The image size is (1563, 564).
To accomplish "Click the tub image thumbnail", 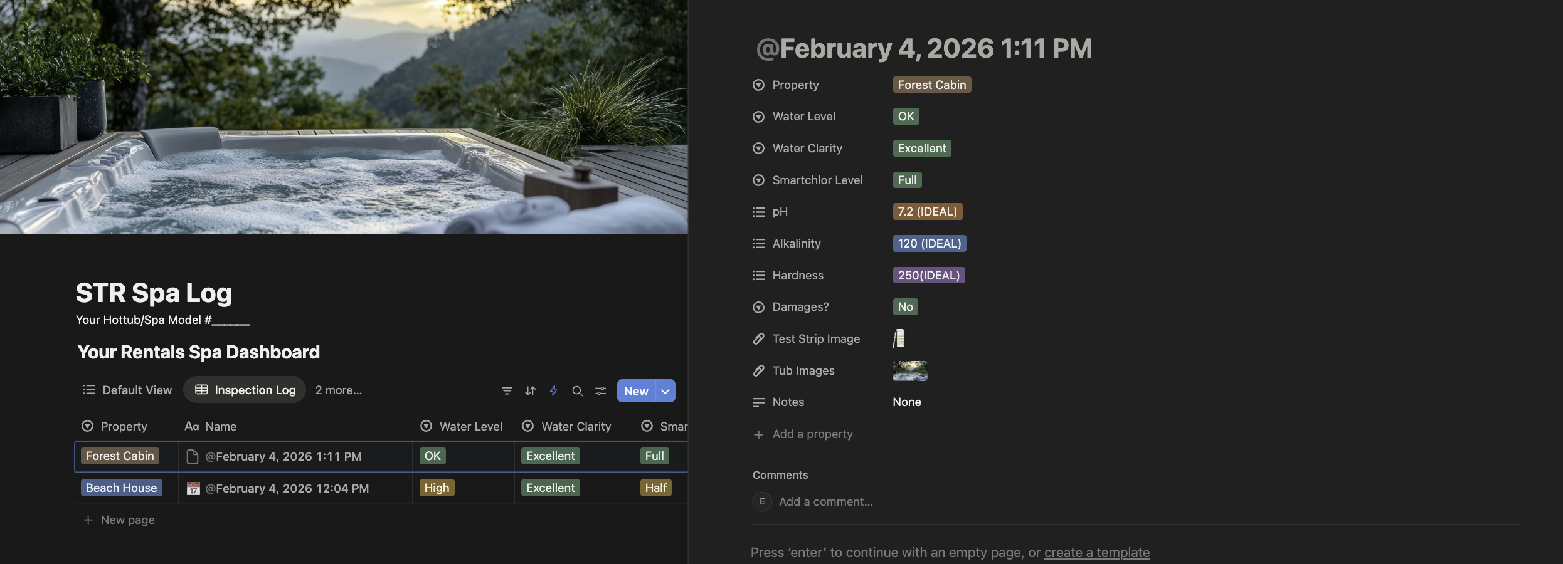I will click(910, 370).
